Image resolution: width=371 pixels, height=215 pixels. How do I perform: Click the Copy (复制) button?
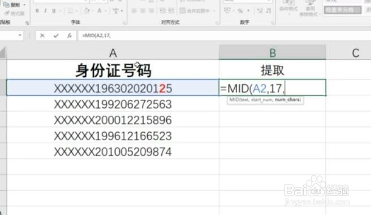[x=12, y=5]
